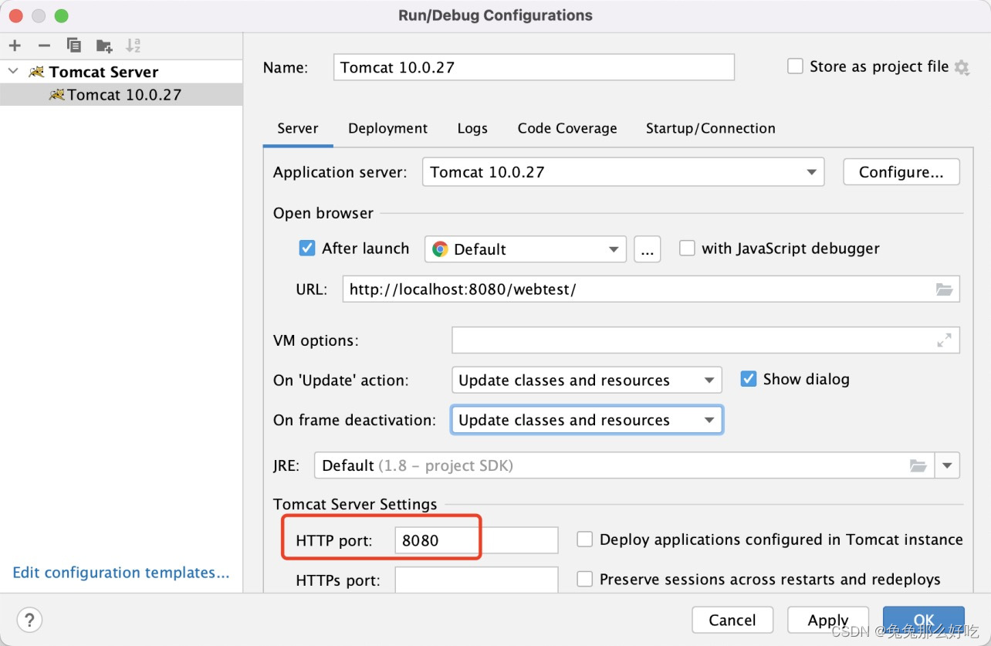The height and width of the screenshot is (646, 991).
Task: Focus the Name input field
Action: 534,67
